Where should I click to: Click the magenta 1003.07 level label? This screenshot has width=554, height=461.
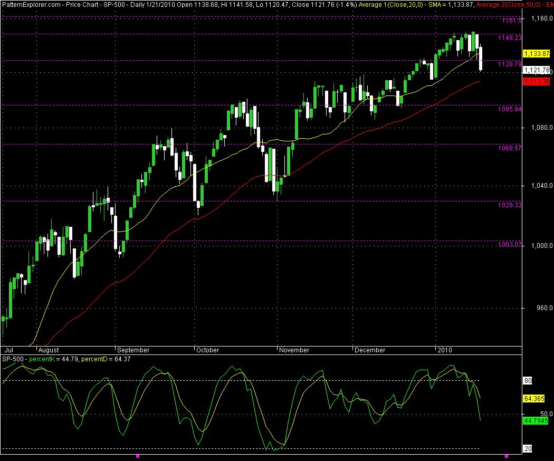click(510, 244)
